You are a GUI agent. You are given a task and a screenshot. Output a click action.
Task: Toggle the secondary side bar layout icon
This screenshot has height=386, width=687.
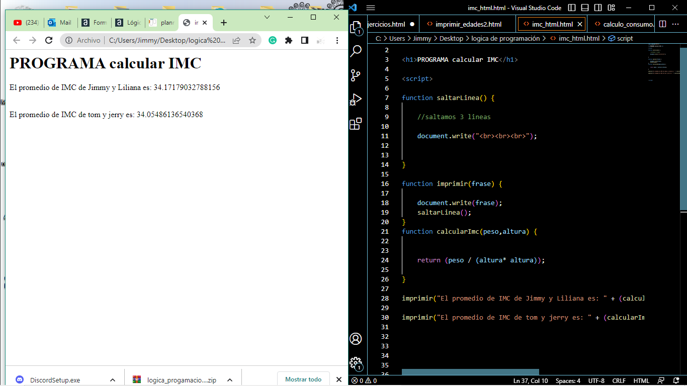tap(598, 8)
